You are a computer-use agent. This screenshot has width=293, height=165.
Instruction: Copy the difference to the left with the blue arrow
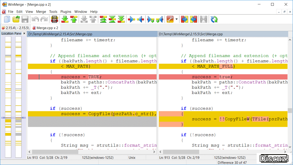pyautogui.click(x=140, y=19)
